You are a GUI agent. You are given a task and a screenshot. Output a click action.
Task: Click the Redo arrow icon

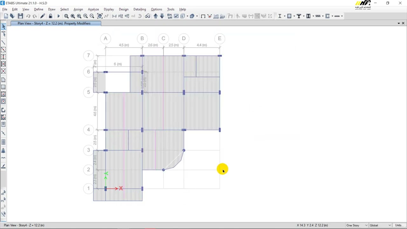coord(35,16)
